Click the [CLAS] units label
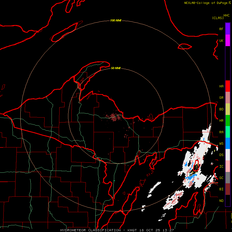The image size is (232, 232). (x=218, y=18)
